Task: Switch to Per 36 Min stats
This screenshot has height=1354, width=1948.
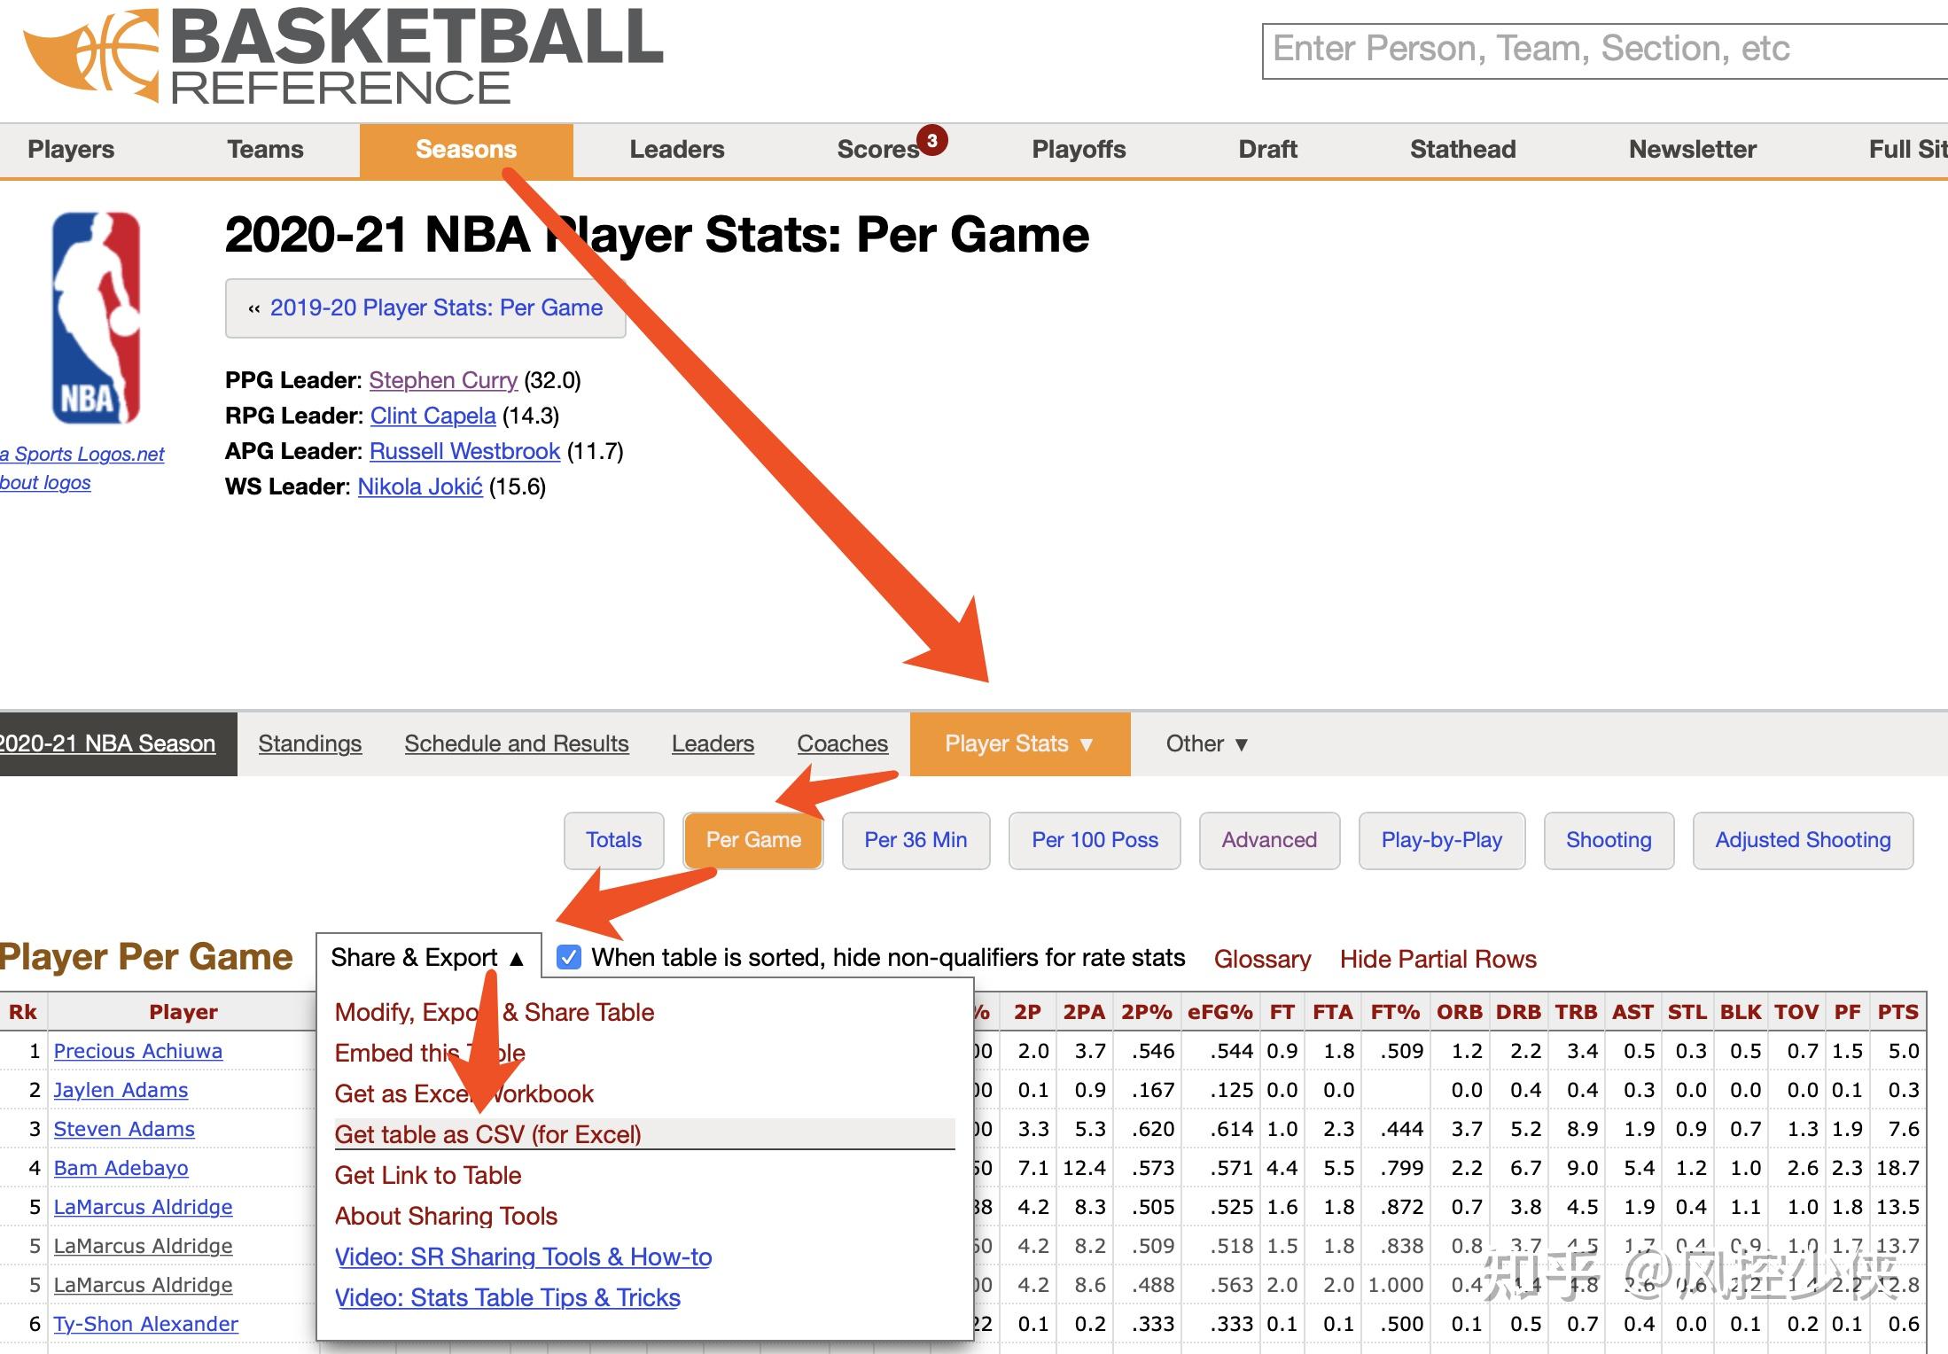Action: coord(916,840)
